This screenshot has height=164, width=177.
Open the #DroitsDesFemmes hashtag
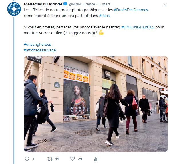[x=131, y=10]
